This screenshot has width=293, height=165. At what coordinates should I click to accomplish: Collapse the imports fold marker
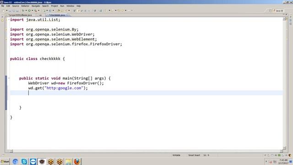click(9, 20)
